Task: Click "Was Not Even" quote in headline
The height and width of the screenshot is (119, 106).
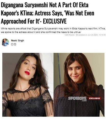Action: 79,13
